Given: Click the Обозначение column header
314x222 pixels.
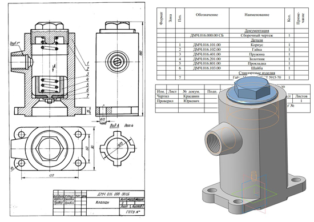Looking at the screenshot, I should click(207, 15).
